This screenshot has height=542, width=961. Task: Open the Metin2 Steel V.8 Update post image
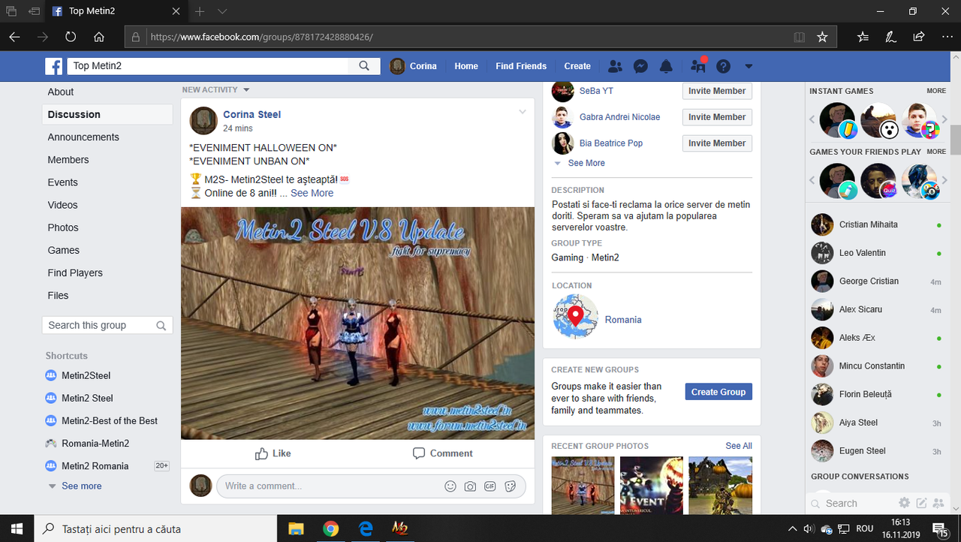(357, 324)
